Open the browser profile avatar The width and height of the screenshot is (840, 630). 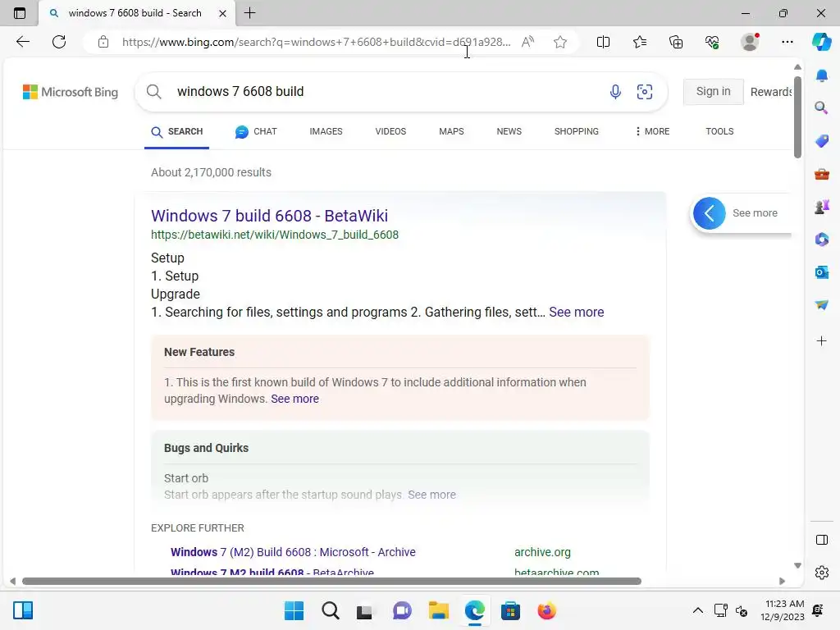pos(750,42)
